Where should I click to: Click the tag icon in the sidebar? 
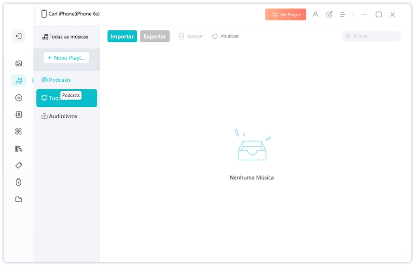click(18, 165)
